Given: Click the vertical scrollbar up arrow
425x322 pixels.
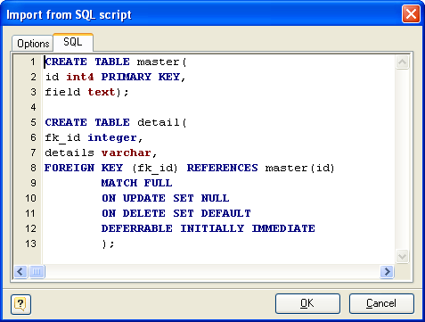Looking at the screenshot, I should 402,62.
